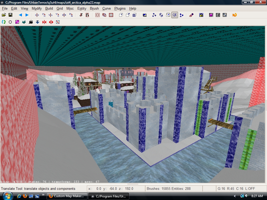Toggle the texture lock icon
This screenshot has height=200, width=267.
click(x=201, y=15)
